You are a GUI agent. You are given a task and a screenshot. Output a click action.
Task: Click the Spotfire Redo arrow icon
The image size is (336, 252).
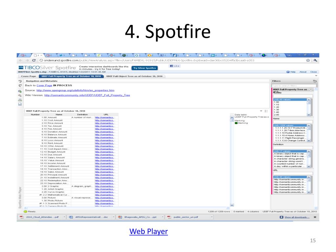pyautogui.click(x=20, y=86)
